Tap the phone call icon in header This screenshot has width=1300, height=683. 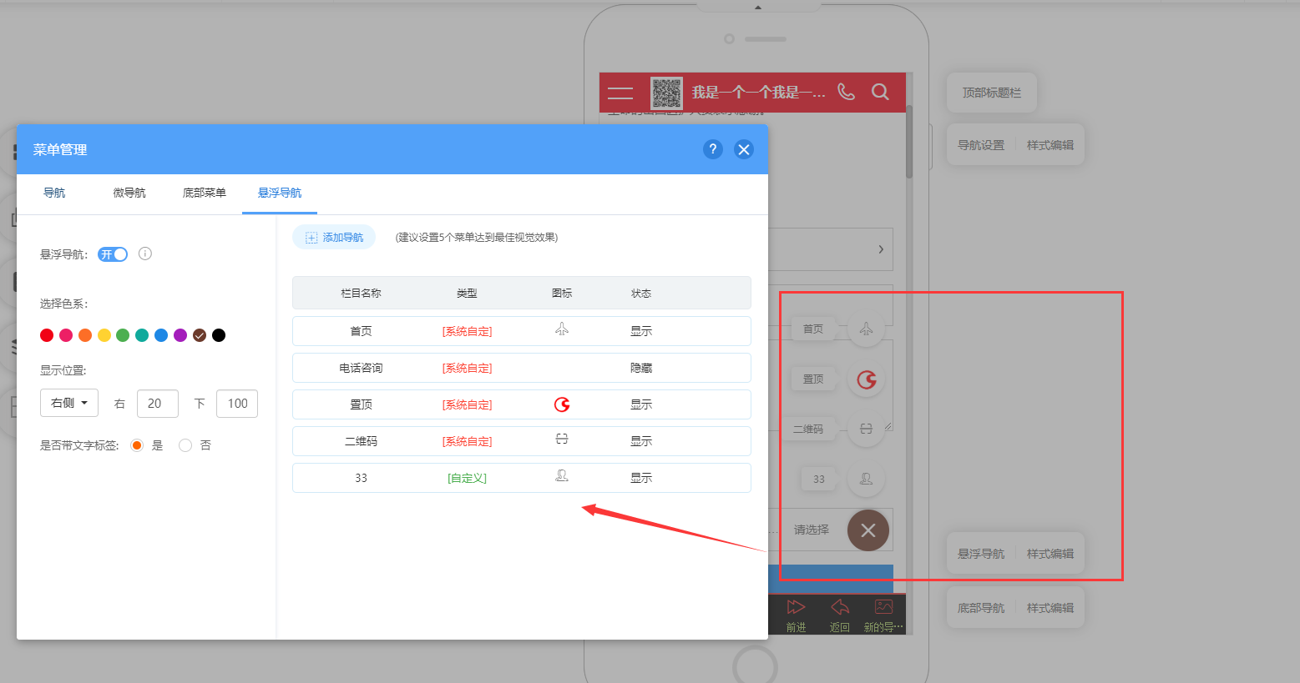(x=846, y=92)
